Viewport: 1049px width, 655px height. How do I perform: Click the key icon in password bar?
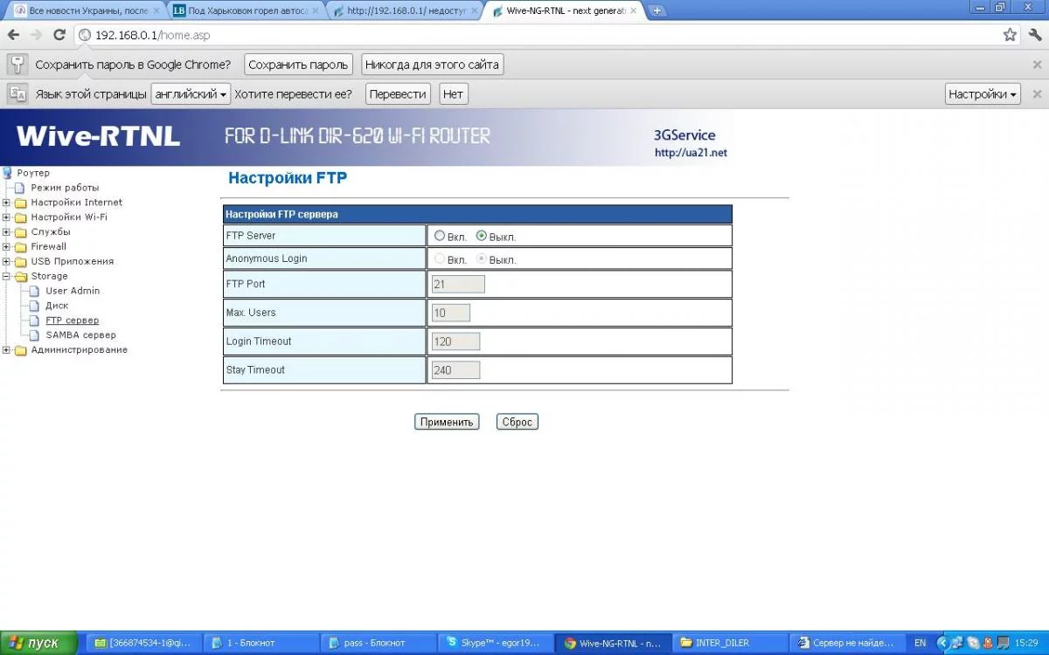coord(17,64)
